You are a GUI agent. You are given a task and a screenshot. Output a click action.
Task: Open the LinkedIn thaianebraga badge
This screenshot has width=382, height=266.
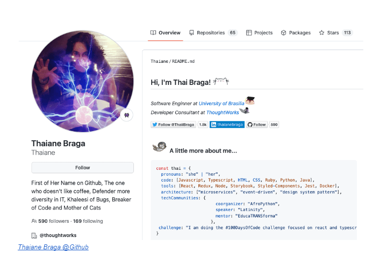(227, 125)
